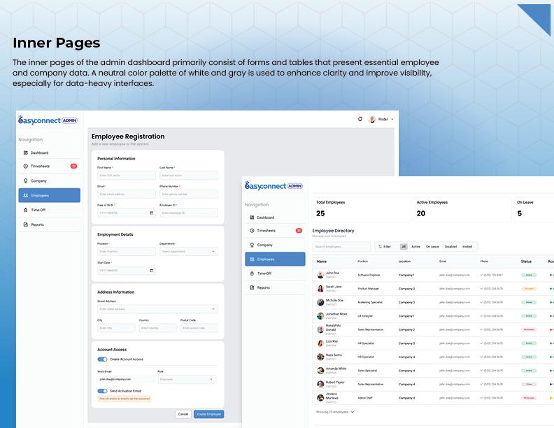Focus the Search employees input field
Screen dimensions: 554x428
(x=341, y=247)
